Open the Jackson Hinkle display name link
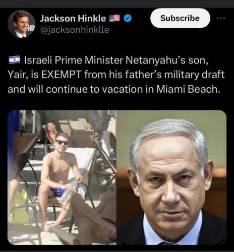 coord(73,18)
